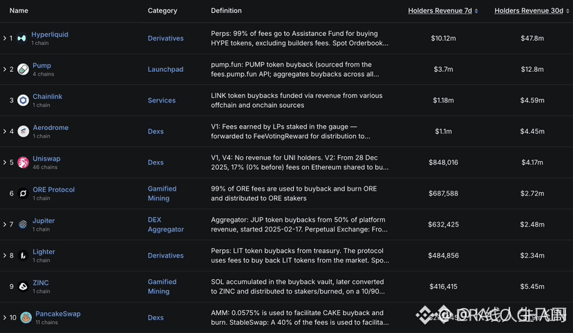The height and width of the screenshot is (333, 573).
Task: Open Gamified Mining category for ZINC
Action: 162,286
